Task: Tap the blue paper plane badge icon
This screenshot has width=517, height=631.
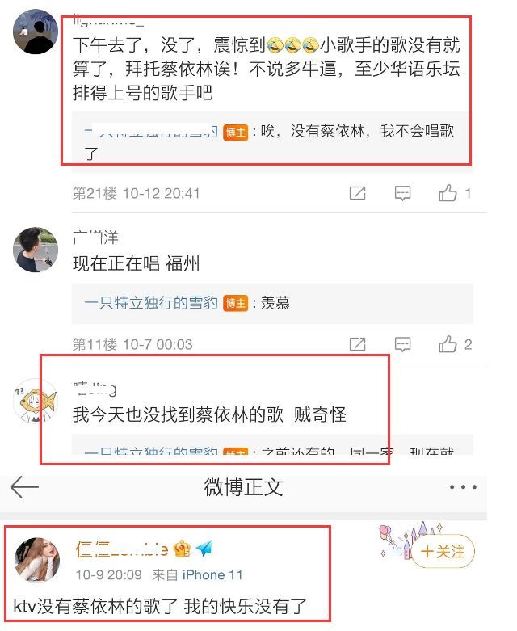Action: [204, 548]
